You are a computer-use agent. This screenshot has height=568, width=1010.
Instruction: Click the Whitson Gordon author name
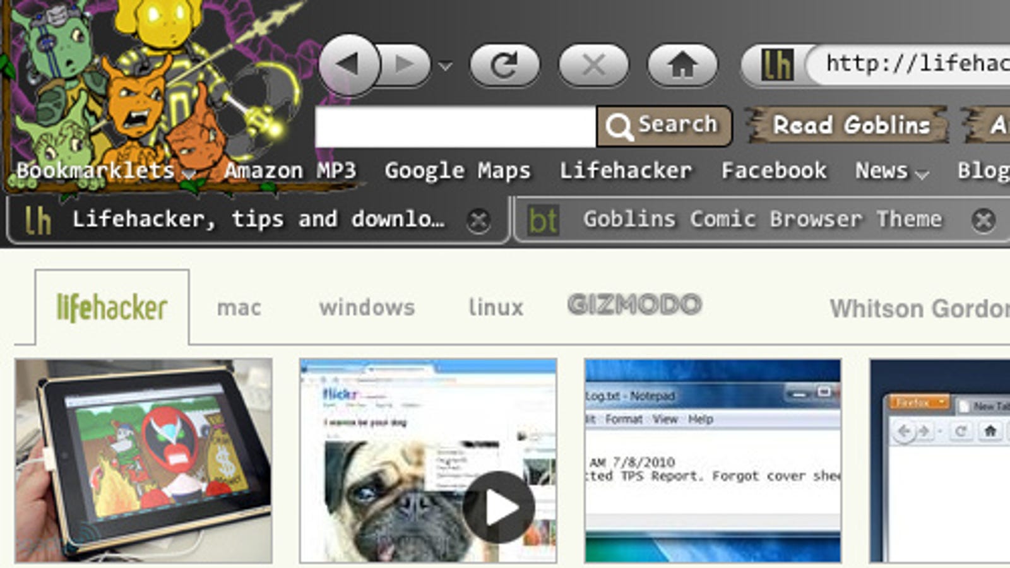(920, 309)
